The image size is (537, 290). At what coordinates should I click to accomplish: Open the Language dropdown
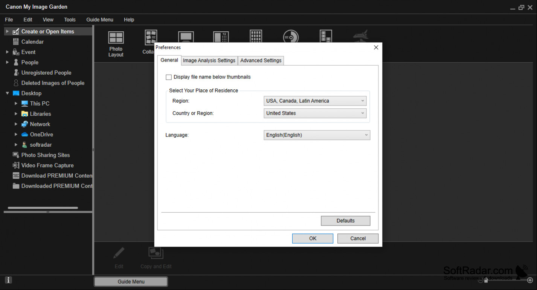(x=317, y=135)
